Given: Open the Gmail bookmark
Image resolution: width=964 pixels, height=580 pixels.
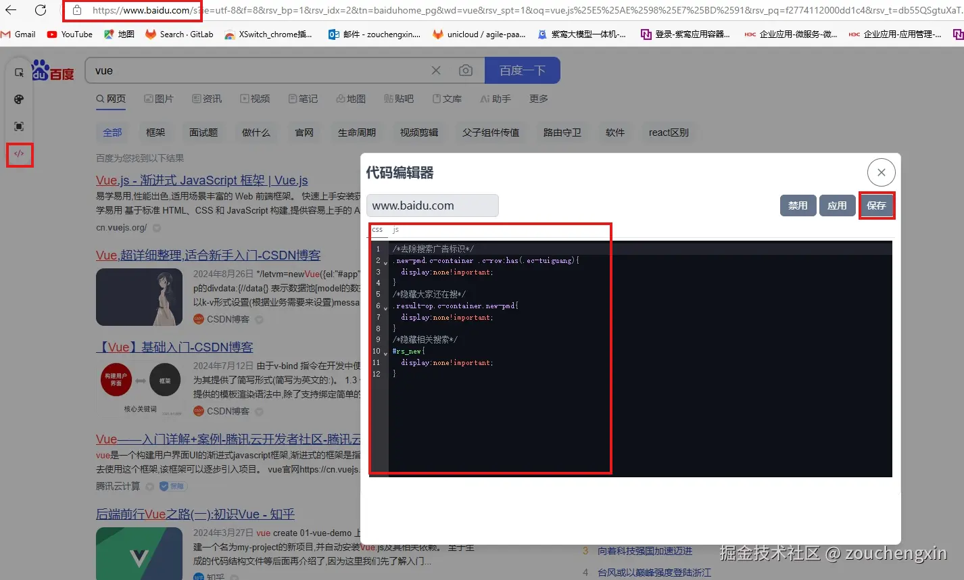Looking at the screenshot, I should 19,34.
